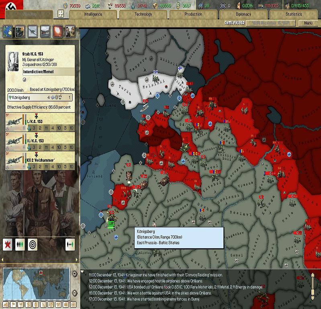This screenshot has height=309, width=321.
Task: Select the explosion combat icon
Action: 57,31
